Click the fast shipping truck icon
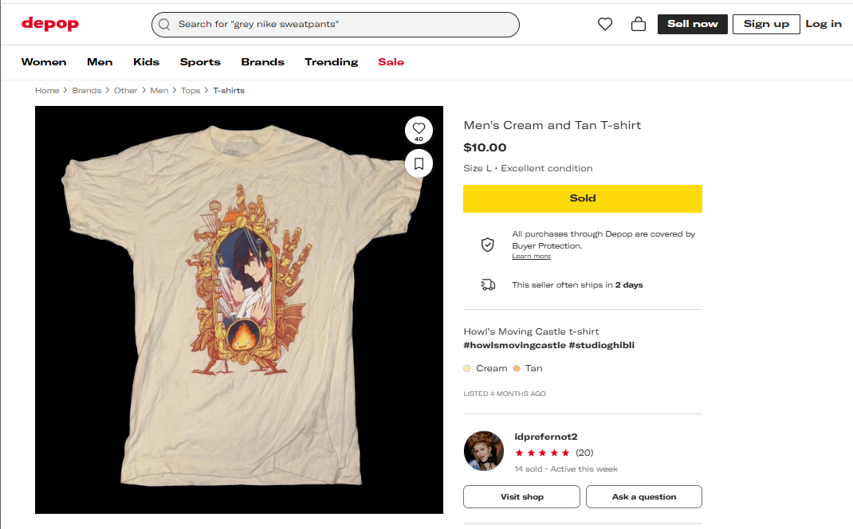 [487, 284]
